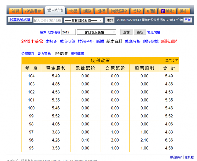This screenshot has height=161, width=197.
Task: Open the 期權 tab
Action: (x=101, y=11)
